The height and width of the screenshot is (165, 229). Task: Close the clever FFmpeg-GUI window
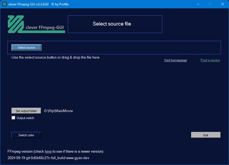point(222,4)
